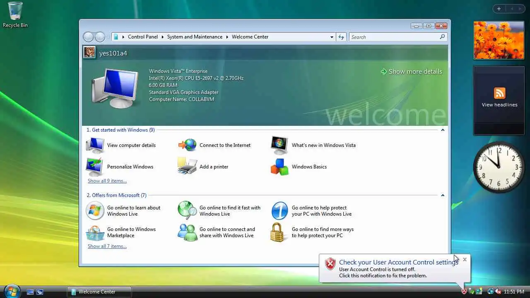530x298 pixels.
Task: Click the Personalize Windows icon
Action: pos(95,167)
